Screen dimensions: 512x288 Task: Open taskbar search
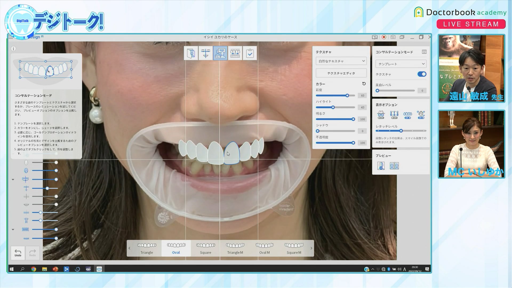[x=22, y=269]
